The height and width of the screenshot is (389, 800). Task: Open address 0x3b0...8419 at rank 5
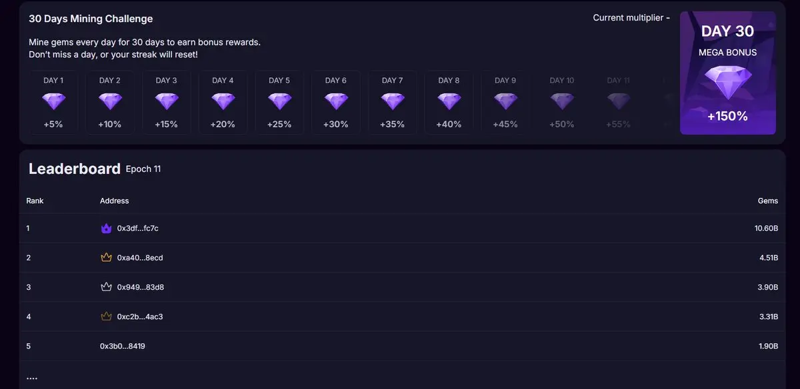click(123, 346)
